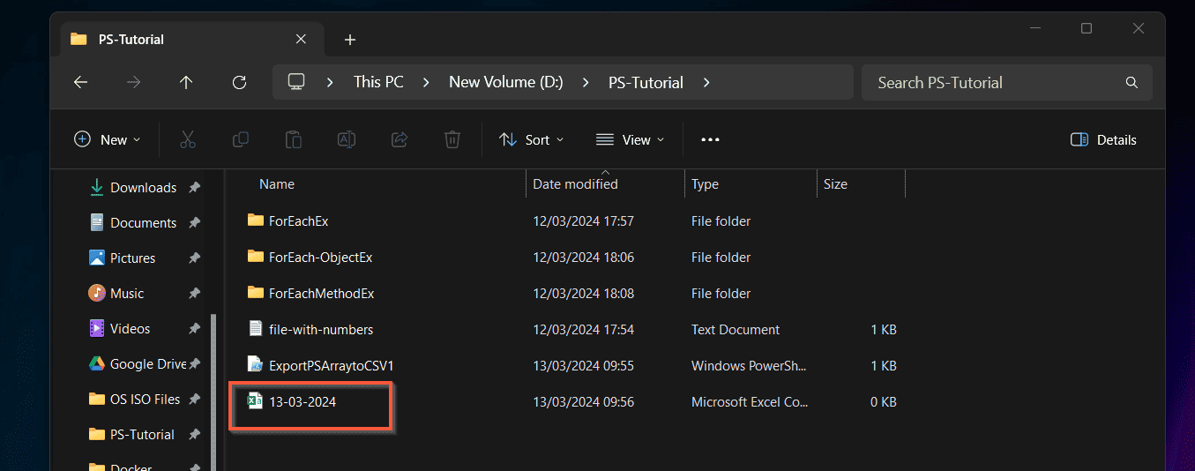Select the file-with-numbers text file icon
This screenshot has width=1195, height=471.
tap(256, 329)
